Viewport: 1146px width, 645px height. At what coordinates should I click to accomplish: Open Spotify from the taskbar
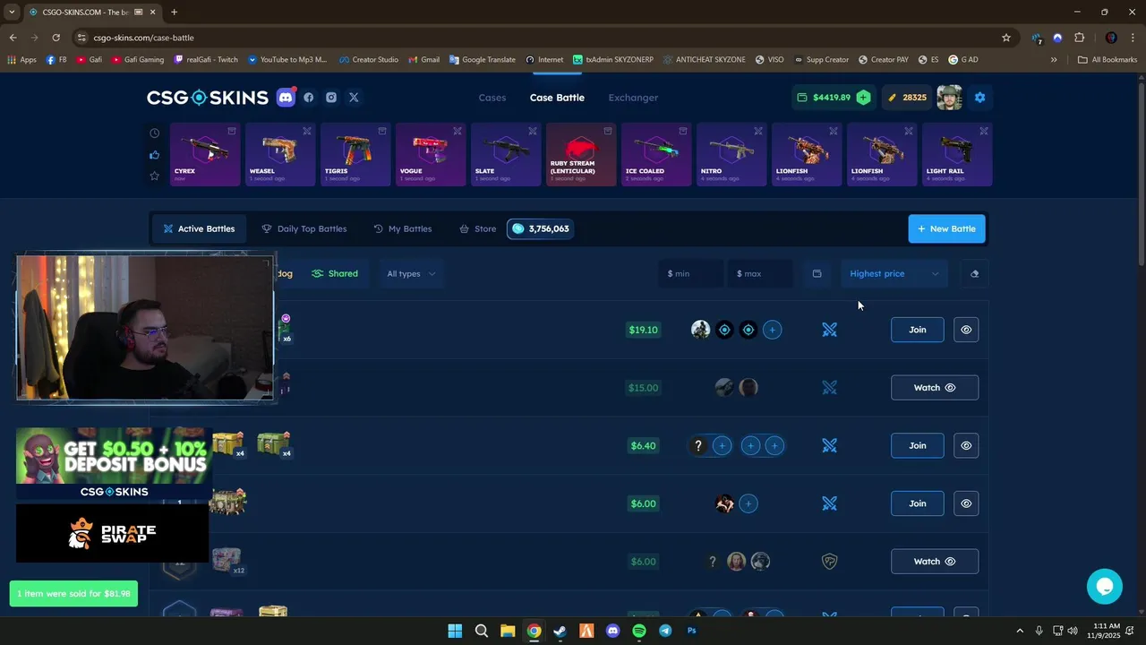[x=638, y=631]
